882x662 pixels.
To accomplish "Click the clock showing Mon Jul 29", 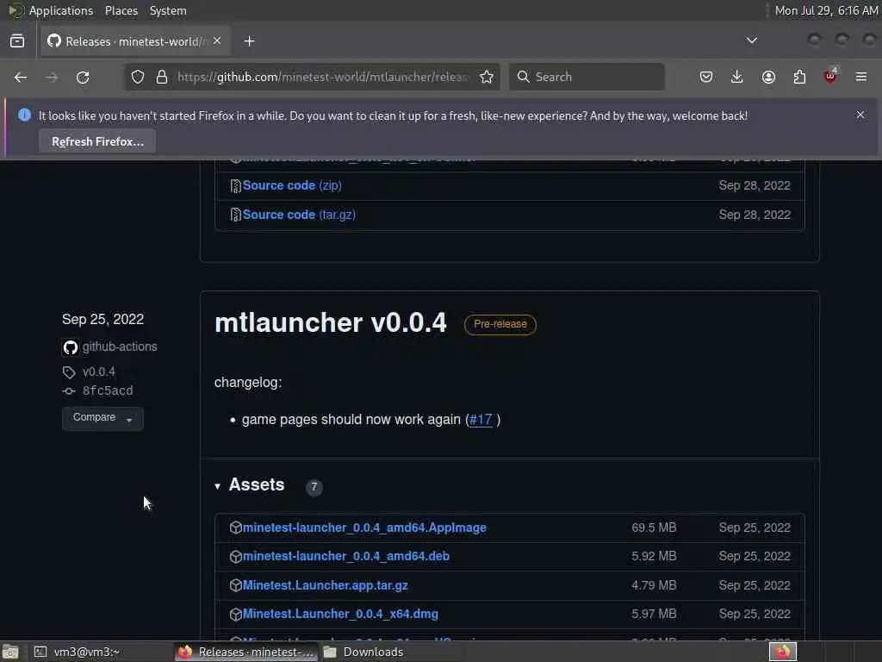I will tap(826, 10).
